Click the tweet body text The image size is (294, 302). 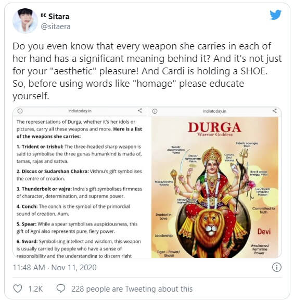147,71
